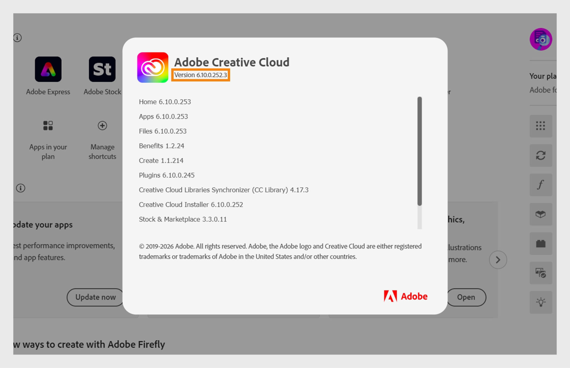Select the Creative Cloud Installer 6.10.0.252 row

click(191, 204)
